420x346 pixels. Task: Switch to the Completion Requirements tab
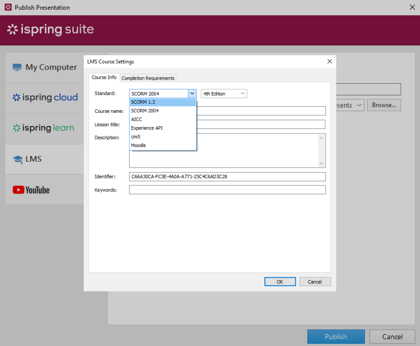[148, 78]
